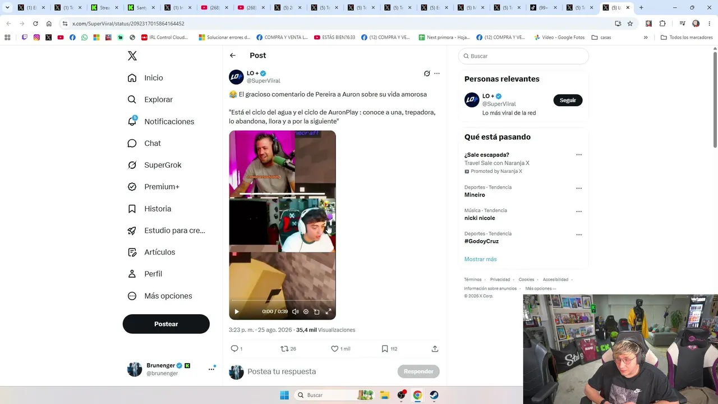Open Brunenger account switcher dots
The width and height of the screenshot is (718, 404).
pyautogui.click(x=211, y=369)
